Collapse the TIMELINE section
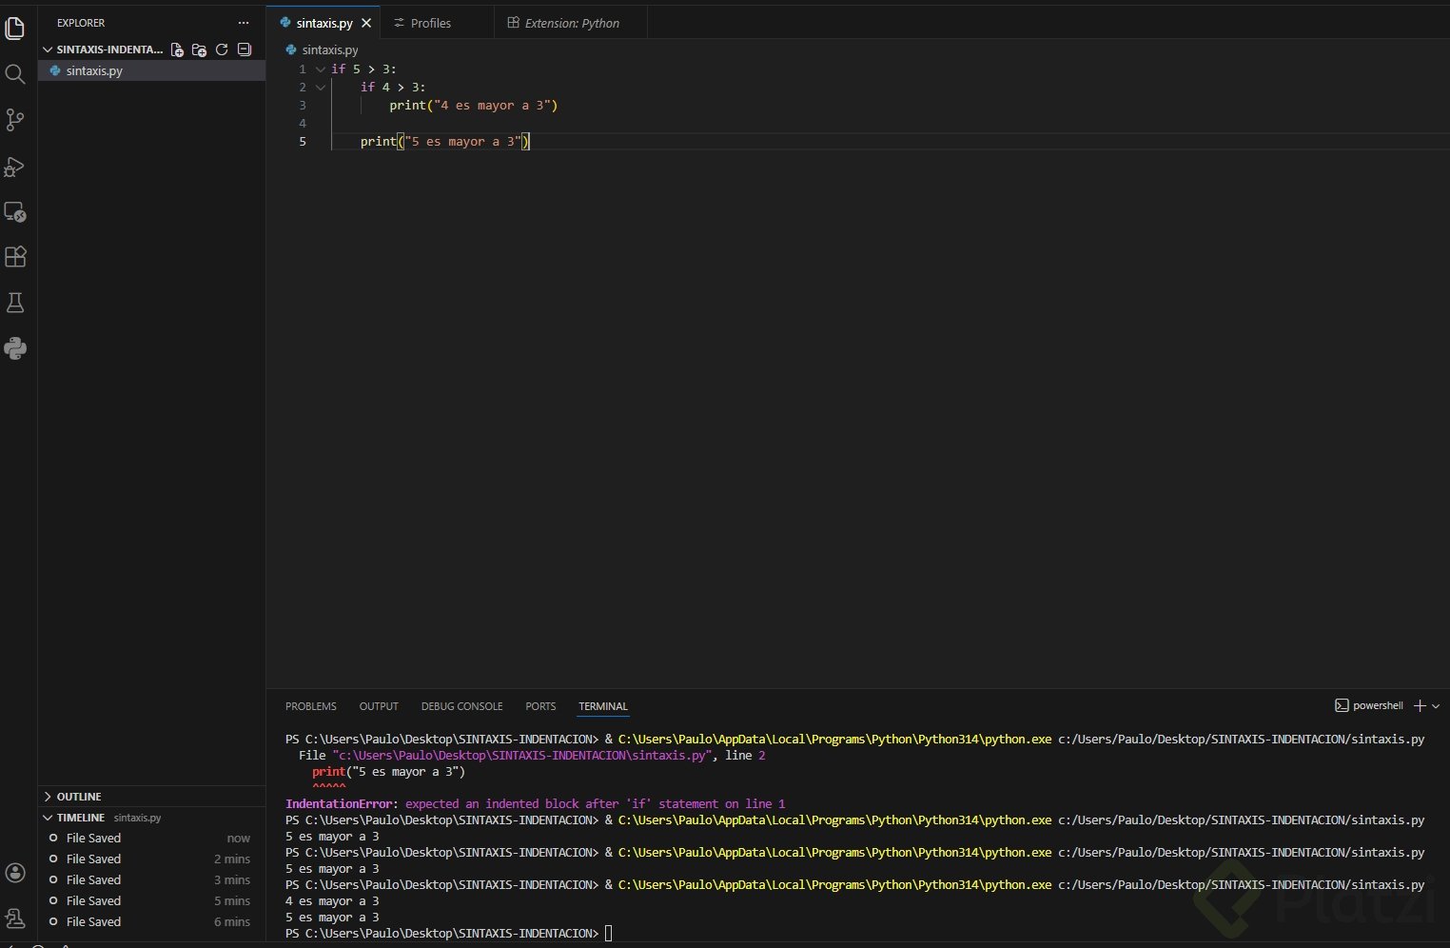The width and height of the screenshot is (1450, 948). click(x=48, y=818)
